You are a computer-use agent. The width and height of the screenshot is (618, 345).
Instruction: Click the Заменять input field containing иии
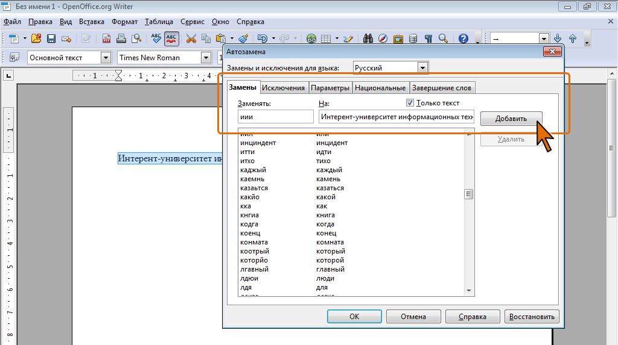click(x=275, y=116)
